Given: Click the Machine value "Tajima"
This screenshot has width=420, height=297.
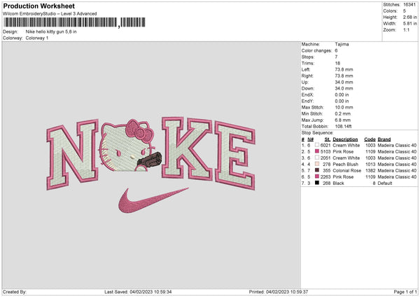Looking at the screenshot, I should point(342,44).
